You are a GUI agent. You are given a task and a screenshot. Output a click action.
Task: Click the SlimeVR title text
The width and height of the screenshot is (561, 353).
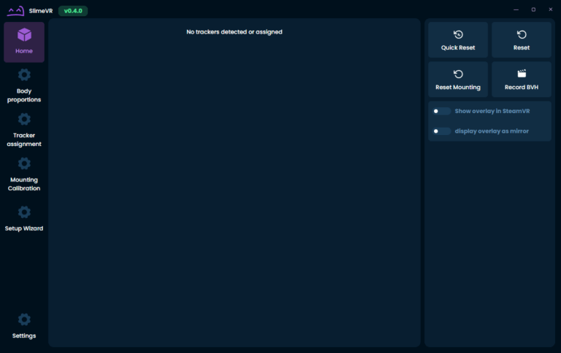41,11
